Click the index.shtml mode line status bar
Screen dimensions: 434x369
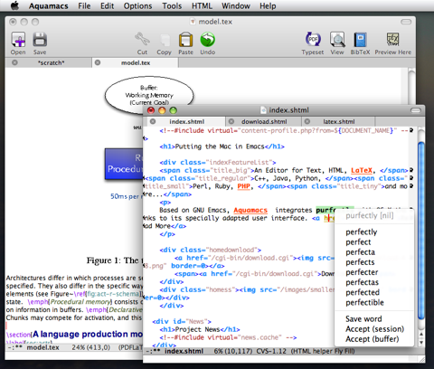point(280,351)
